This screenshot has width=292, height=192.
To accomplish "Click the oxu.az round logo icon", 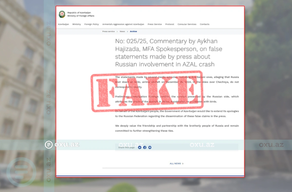I will pos(49,145).
